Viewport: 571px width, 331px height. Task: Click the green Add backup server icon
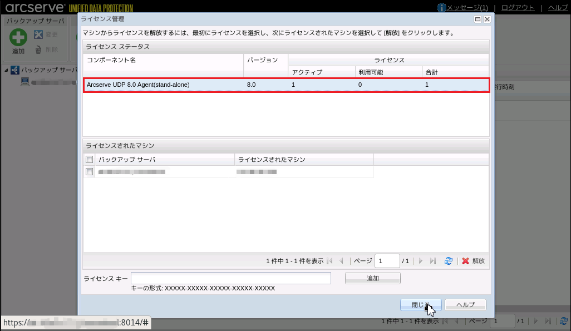18,37
